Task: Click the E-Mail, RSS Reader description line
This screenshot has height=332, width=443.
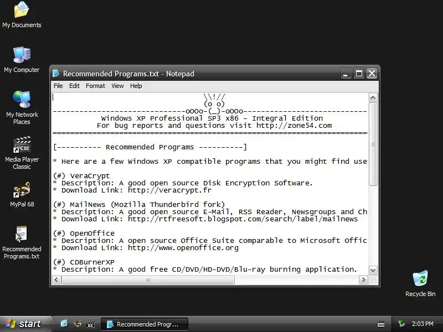Action: 210,212
